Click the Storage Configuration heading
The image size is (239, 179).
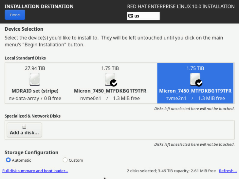coord(31,153)
